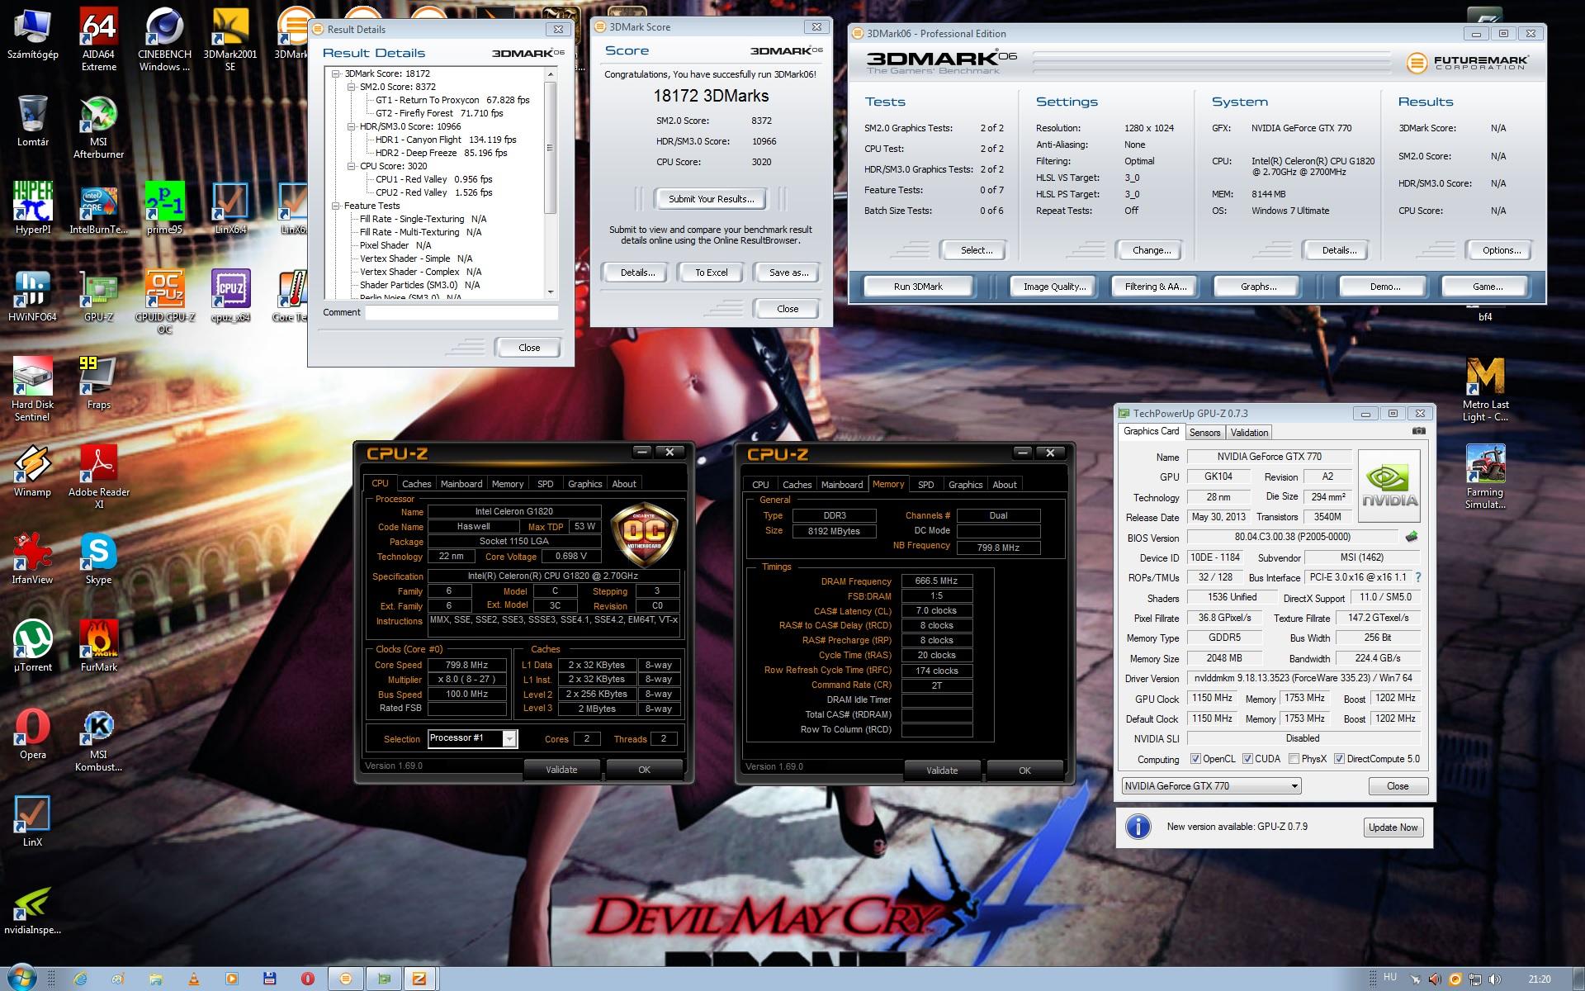Click the Windows Start orb

(21, 978)
